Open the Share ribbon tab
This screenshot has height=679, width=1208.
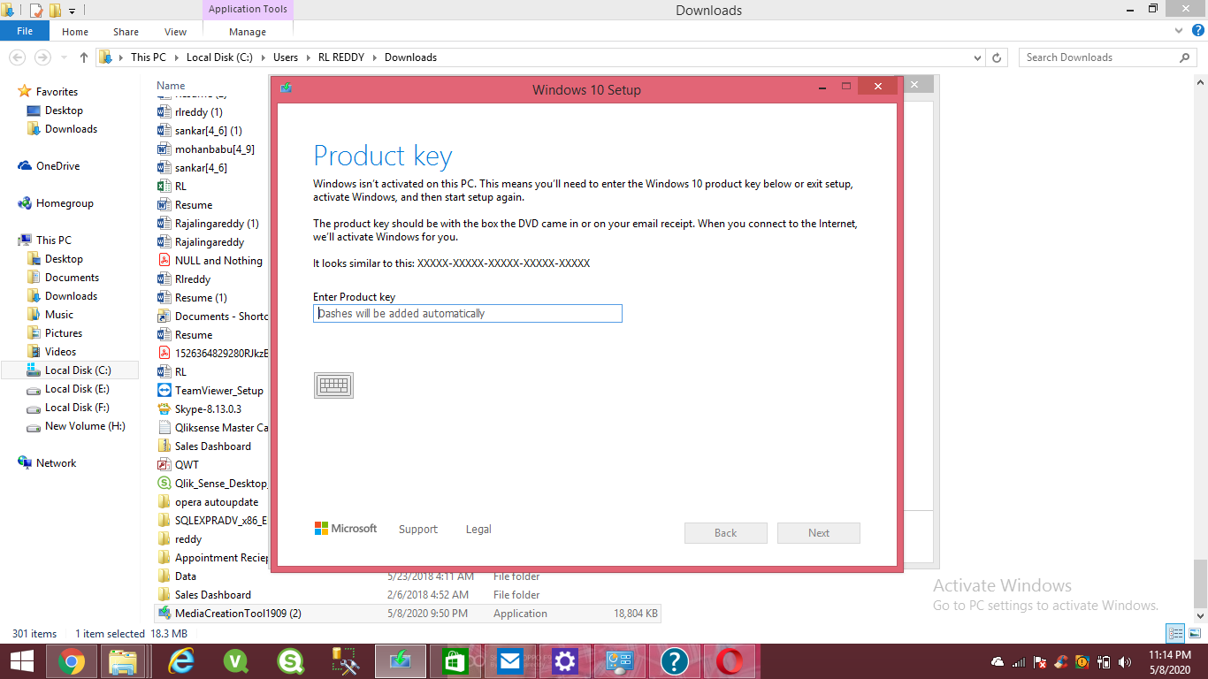pyautogui.click(x=126, y=32)
